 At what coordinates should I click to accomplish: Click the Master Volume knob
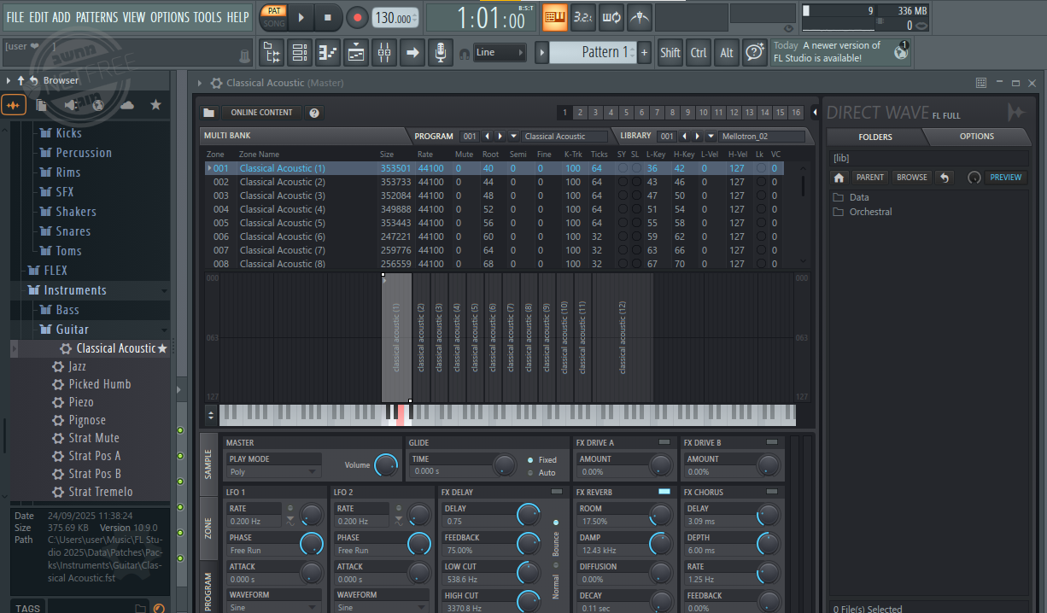[386, 465]
